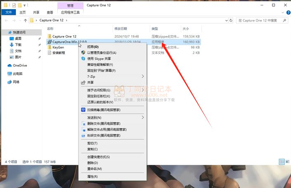Open recent locations dropdown arrow
The image size is (291, 188).
point(20,20)
